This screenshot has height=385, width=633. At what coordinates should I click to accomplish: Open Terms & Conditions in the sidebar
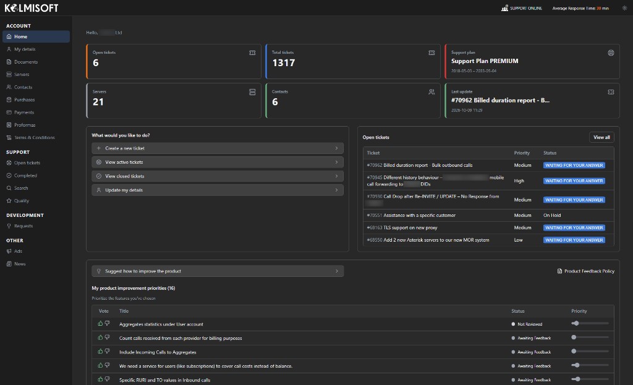click(x=36, y=138)
